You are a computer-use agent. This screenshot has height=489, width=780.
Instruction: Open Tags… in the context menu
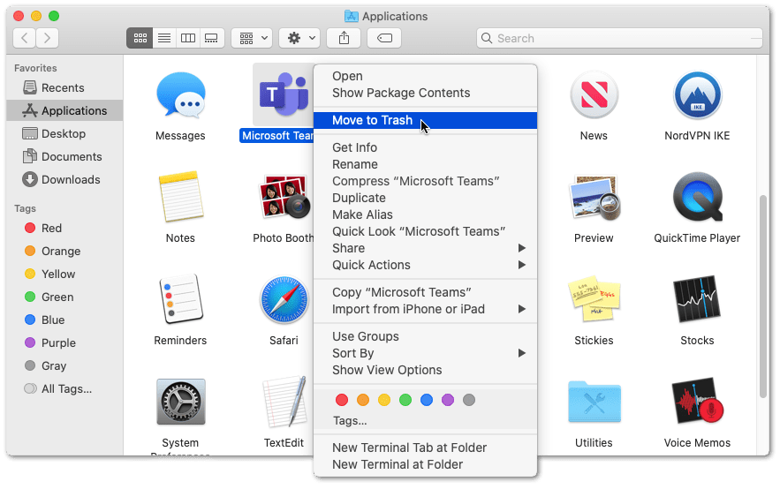tap(350, 421)
